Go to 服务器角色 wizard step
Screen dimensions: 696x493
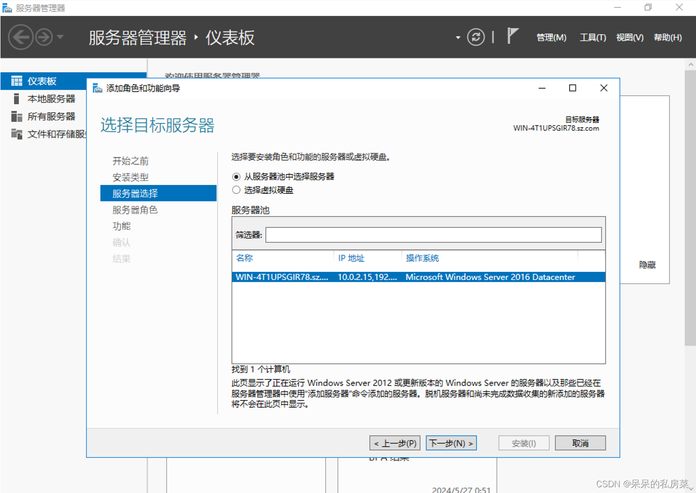click(135, 210)
